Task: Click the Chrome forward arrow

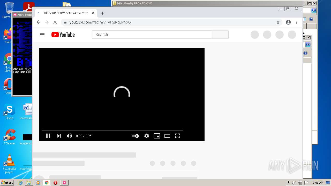Action: point(47,22)
